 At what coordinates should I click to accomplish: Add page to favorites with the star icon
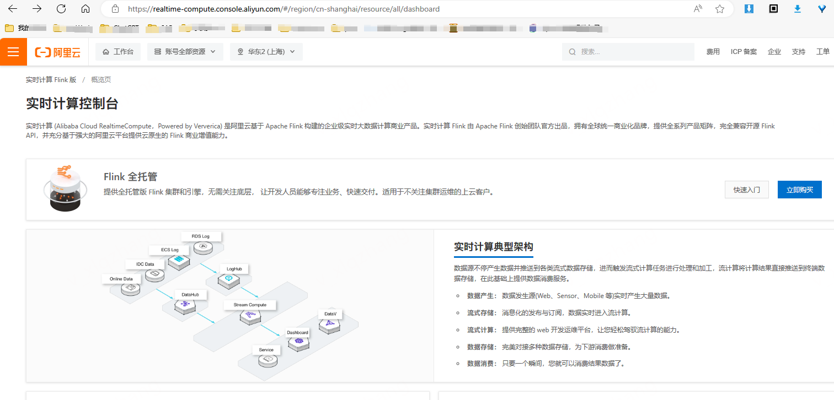click(720, 9)
